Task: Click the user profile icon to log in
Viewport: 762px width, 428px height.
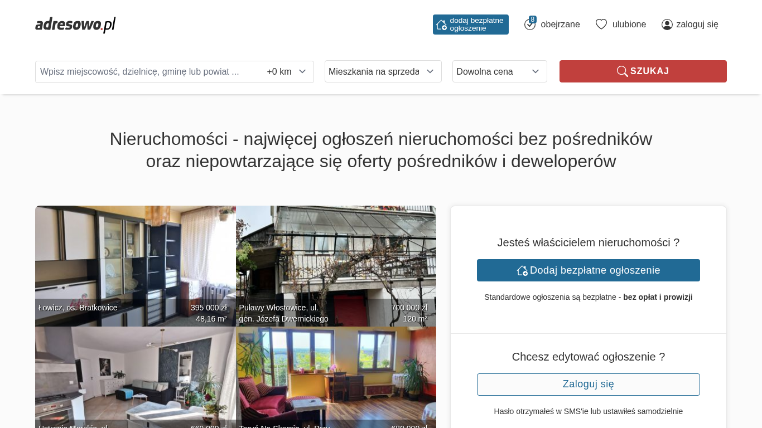Action: pos(667,25)
